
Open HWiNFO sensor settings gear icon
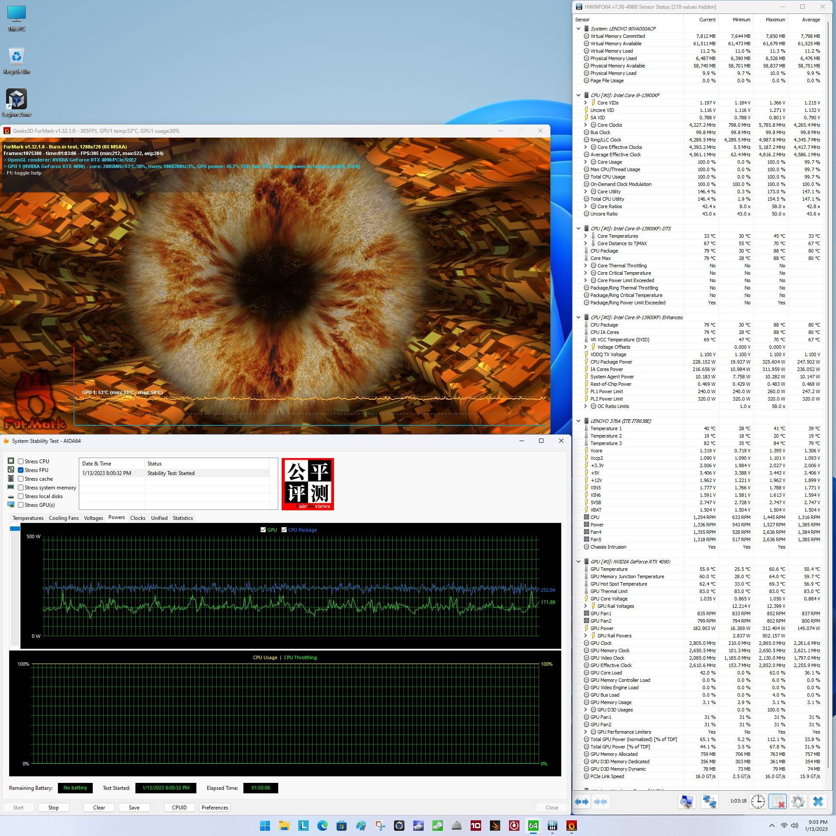tap(798, 801)
